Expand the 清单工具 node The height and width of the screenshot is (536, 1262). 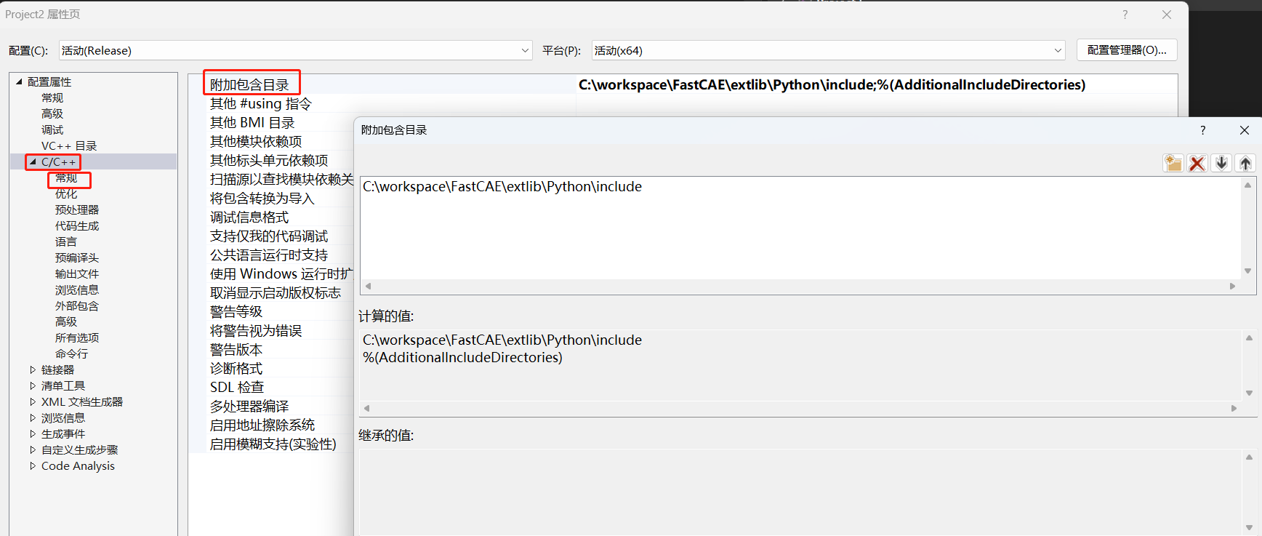tap(33, 385)
